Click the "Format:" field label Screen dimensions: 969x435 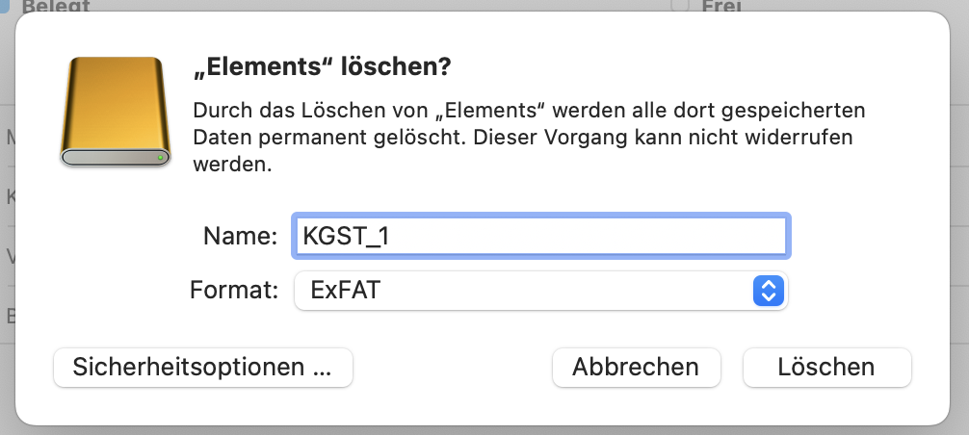click(235, 290)
